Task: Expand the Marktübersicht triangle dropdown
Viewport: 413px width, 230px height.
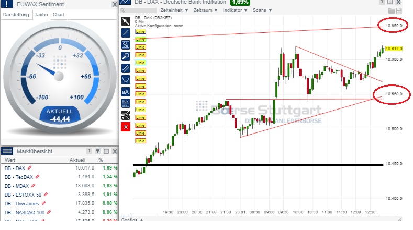Action: pyautogui.click(x=98, y=151)
